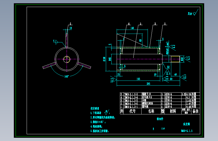The height and width of the screenshot is (141, 218).
Task: Click Q235-A material in row 1
Action: [x=168, y=107]
